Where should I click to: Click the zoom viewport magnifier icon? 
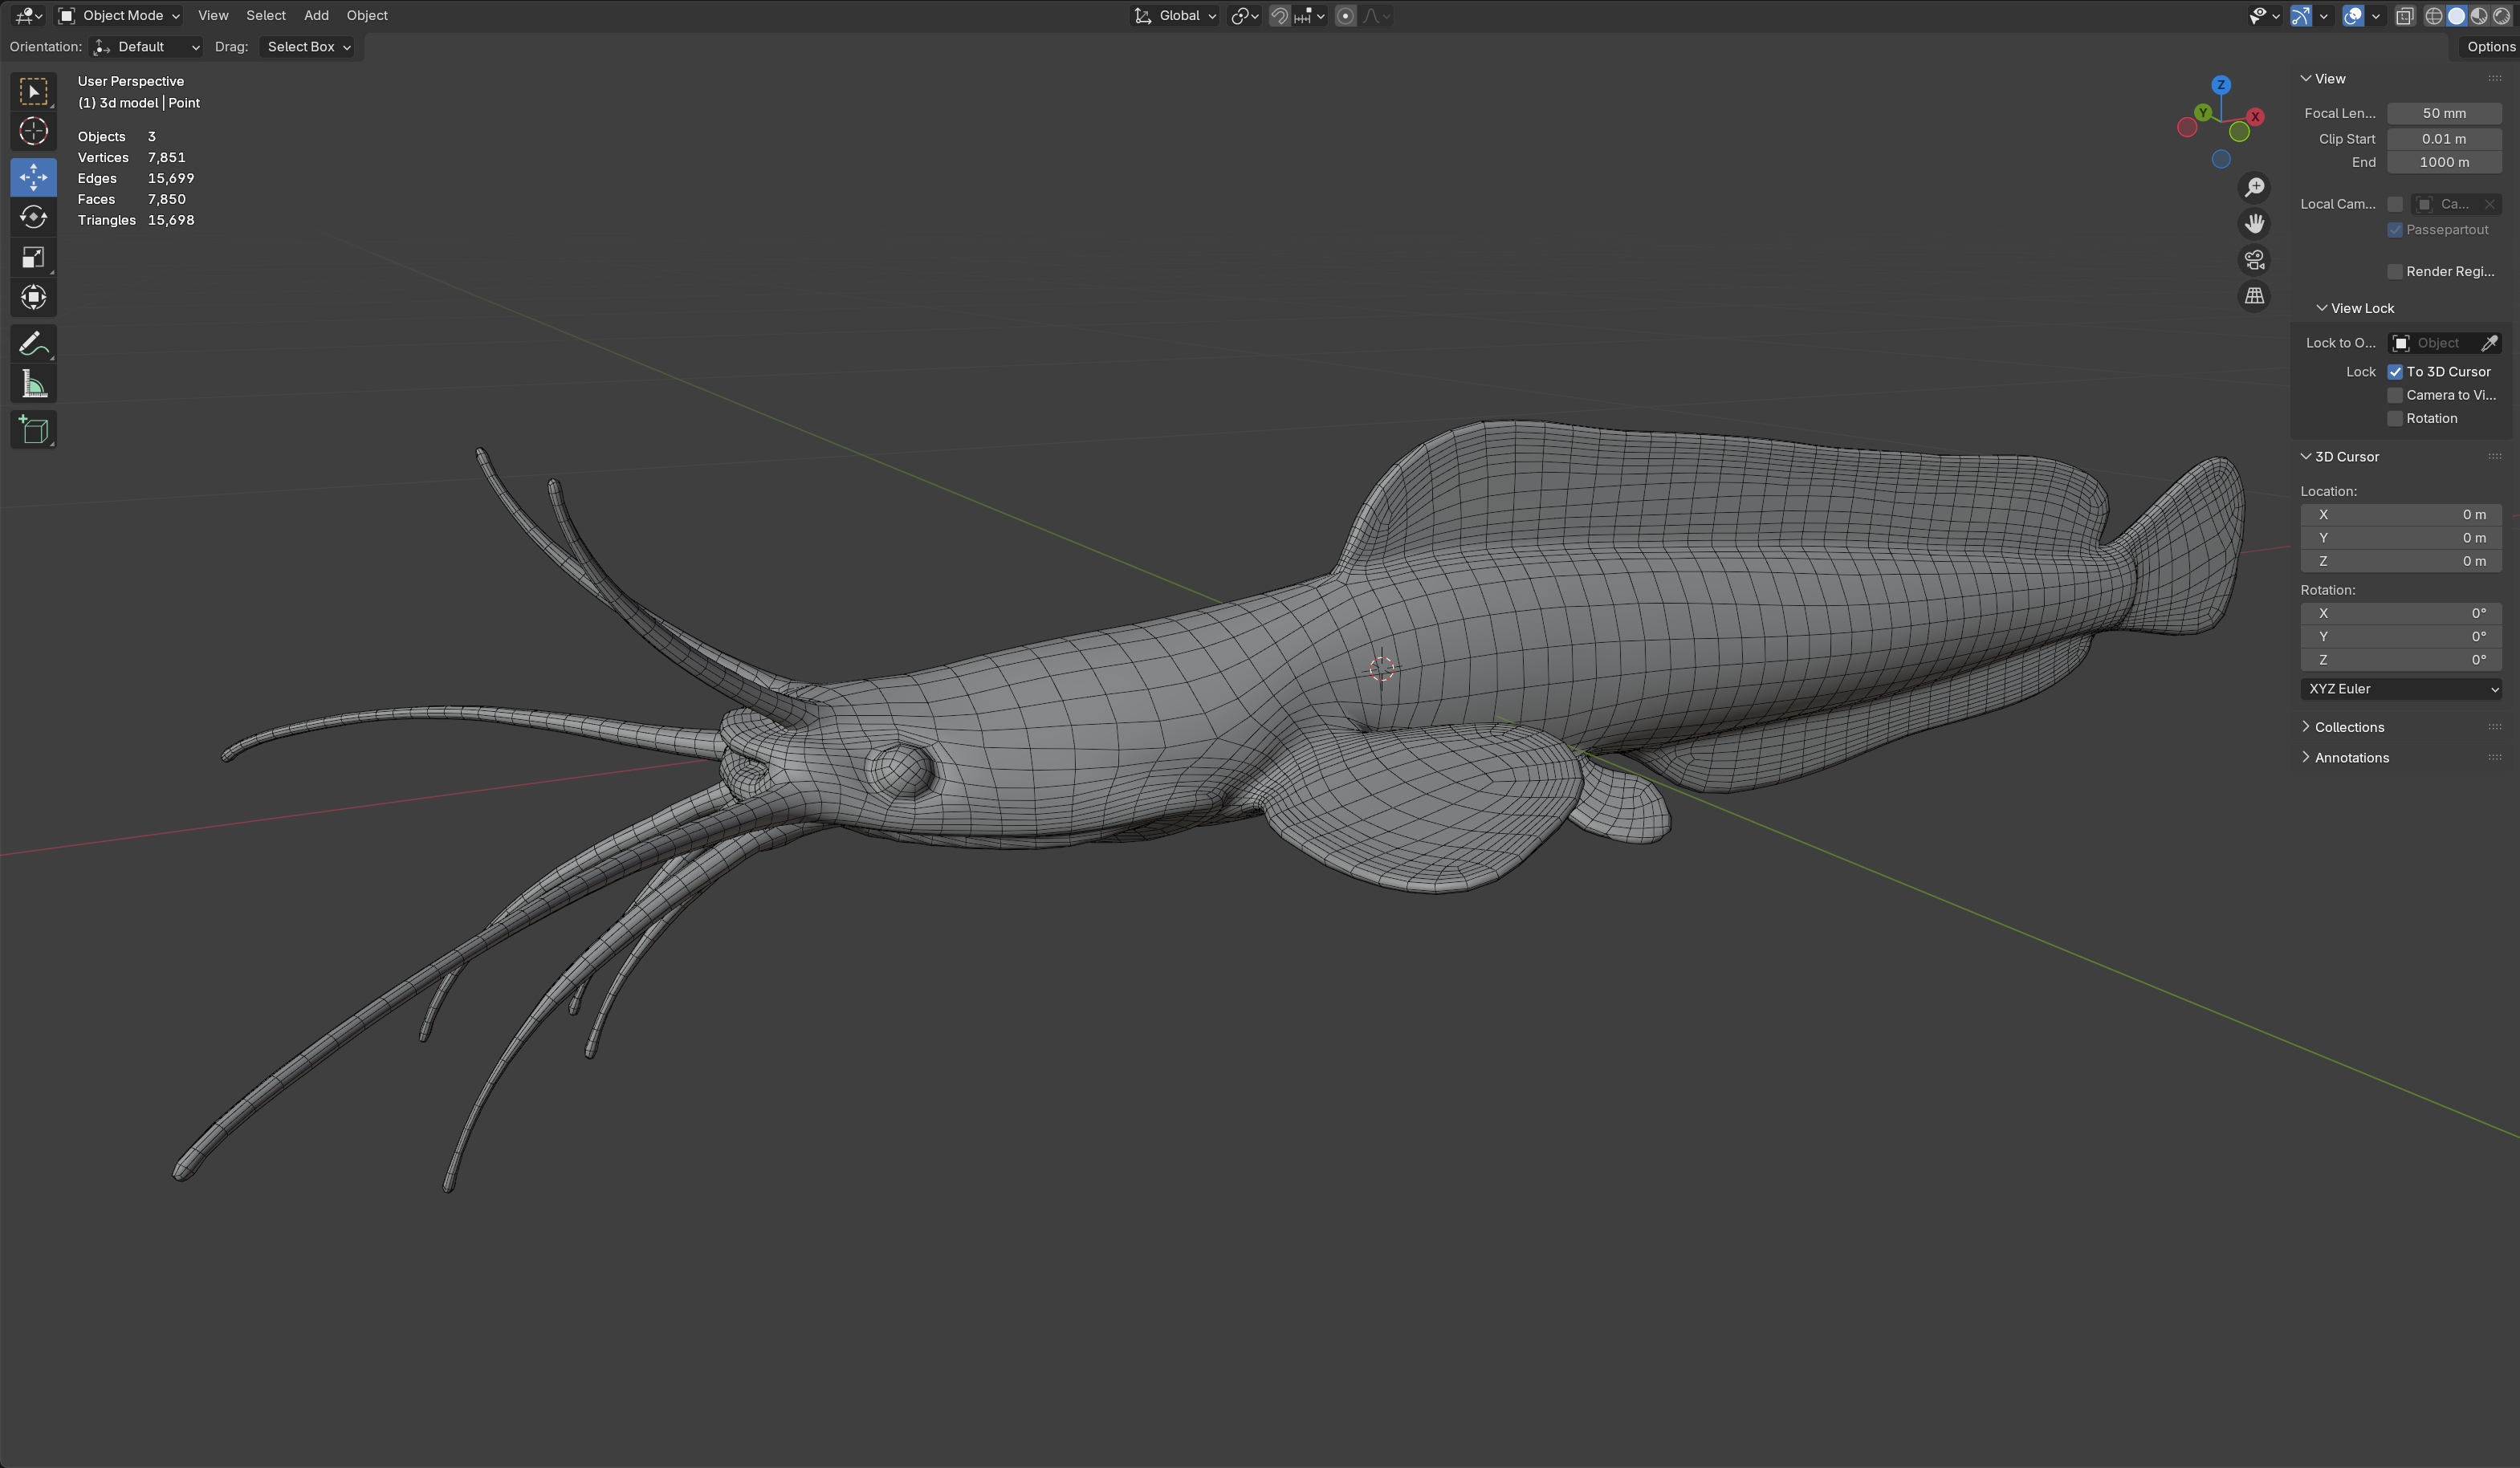click(2254, 188)
